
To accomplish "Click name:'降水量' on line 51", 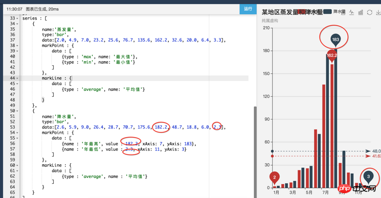I will (59, 117).
